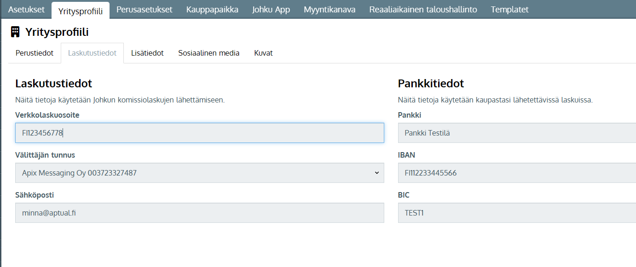Select the Yritysprofiili top tab
The height and width of the screenshot is (267, 636).
tap(81, 10)
